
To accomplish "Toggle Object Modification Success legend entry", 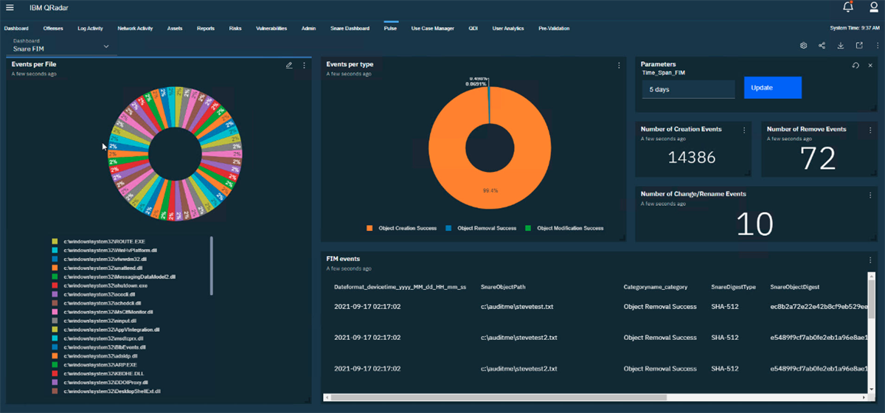I will (564, 228).
